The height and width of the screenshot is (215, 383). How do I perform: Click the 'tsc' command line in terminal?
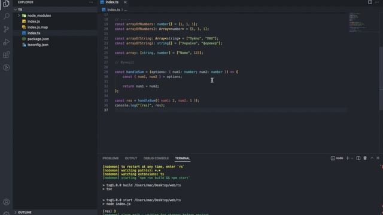107,189
